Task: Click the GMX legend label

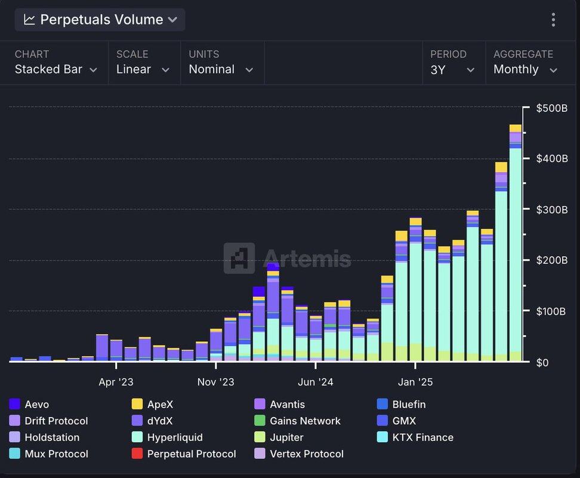Action: 404,421
